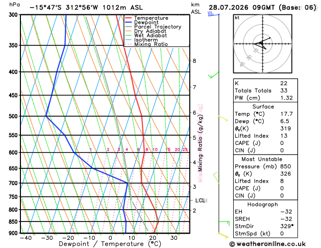Click the 'SREH' row label

tap(242, 219)
